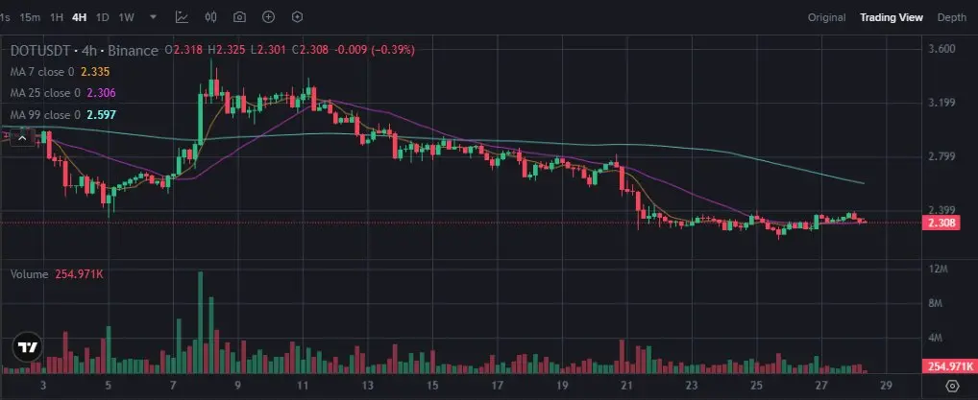Expand more timeframe intervals dropdown
This screenshot has width=978, height=400.
coord(154,17)
